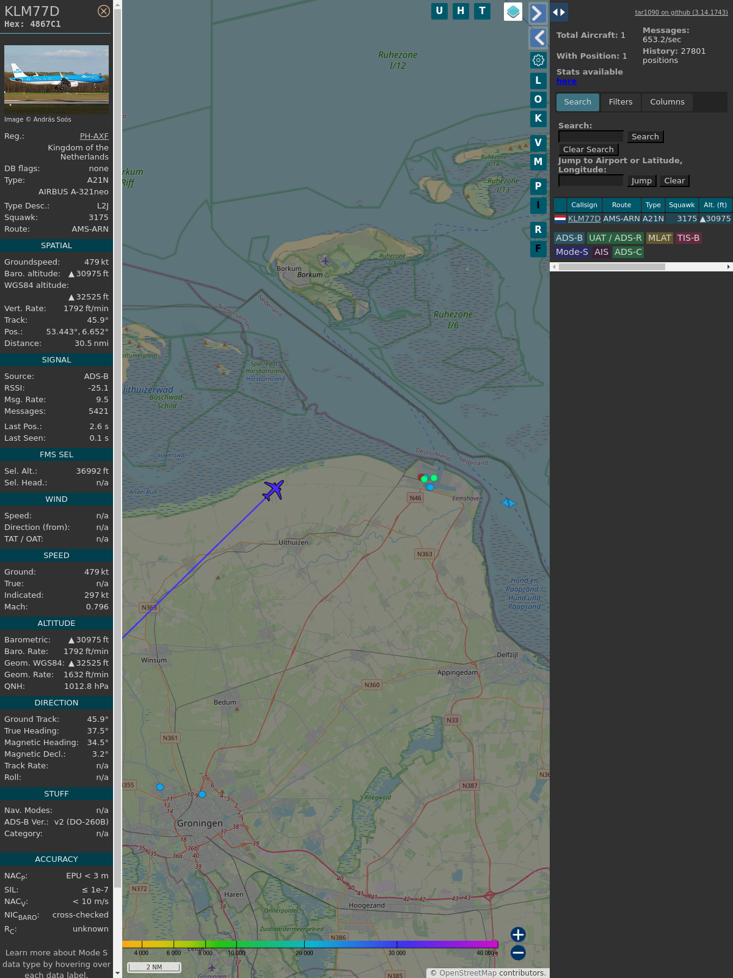Open the map layers selector
Image resolution: width=733 pixels, height=978 pixels.
513,11
